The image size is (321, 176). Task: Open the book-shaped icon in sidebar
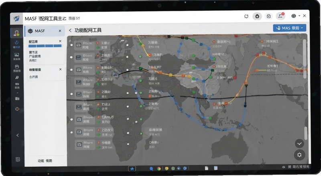pos(17,98)
